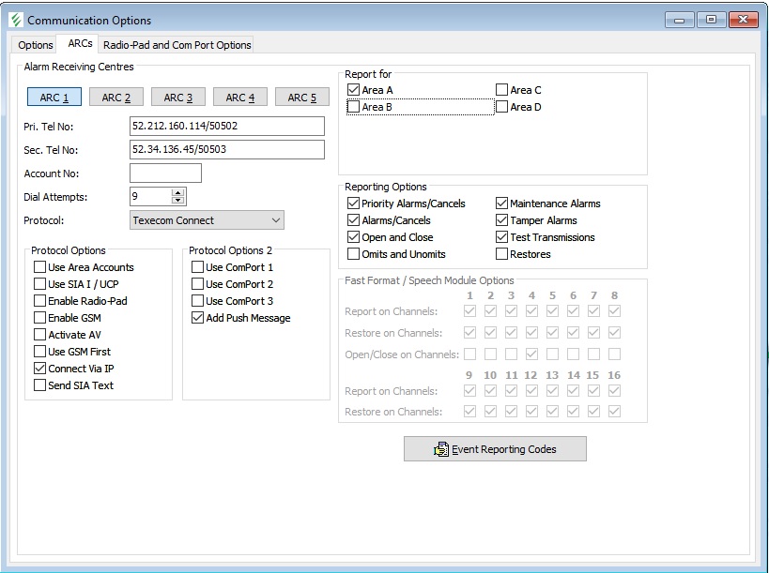
Task: Click the Account No text box
Action: 165,173
